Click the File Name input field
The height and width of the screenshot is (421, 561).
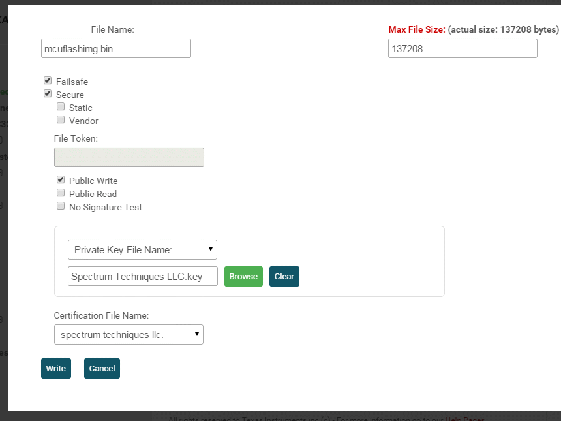tap(115, 48)
